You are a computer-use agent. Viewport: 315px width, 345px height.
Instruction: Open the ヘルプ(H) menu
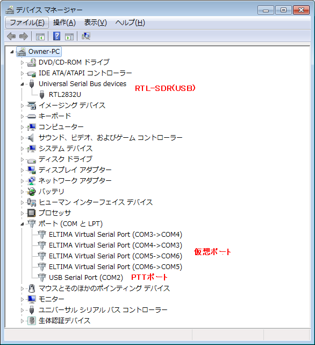tap(130, 23)
